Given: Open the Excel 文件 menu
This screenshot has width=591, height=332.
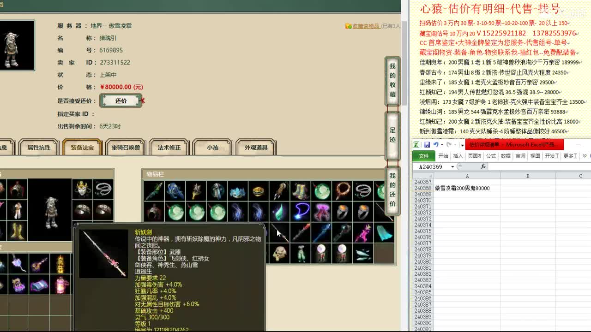Looking at the screenshot, I should [423, 156].
